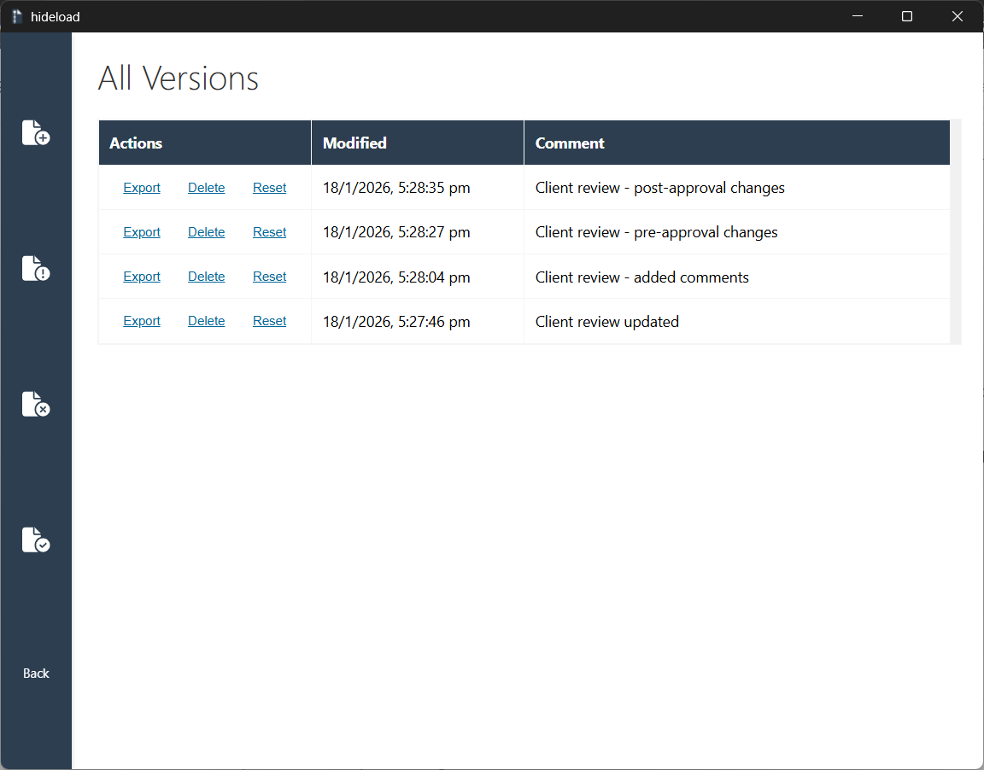Delete the Client review updated version
Viewport: 984px width, 770px height.
click(207, 321)
